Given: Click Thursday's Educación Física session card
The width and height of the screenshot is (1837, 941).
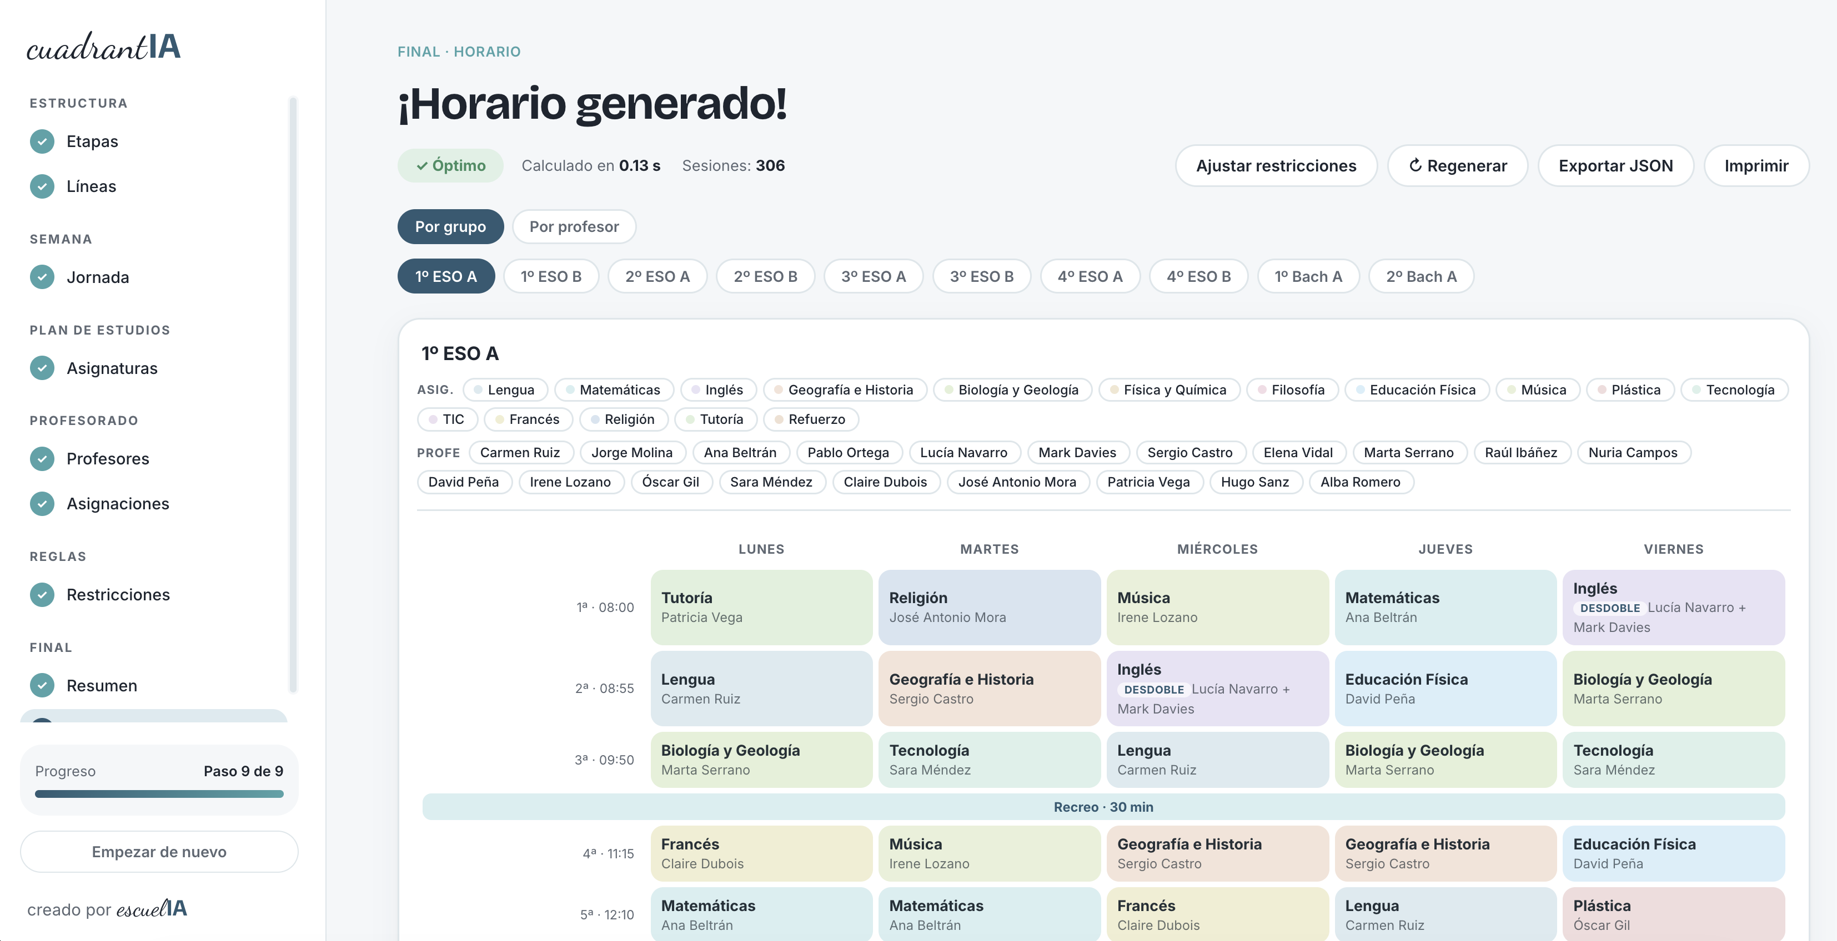Looking at the screenshot, I should point(1445,688).
